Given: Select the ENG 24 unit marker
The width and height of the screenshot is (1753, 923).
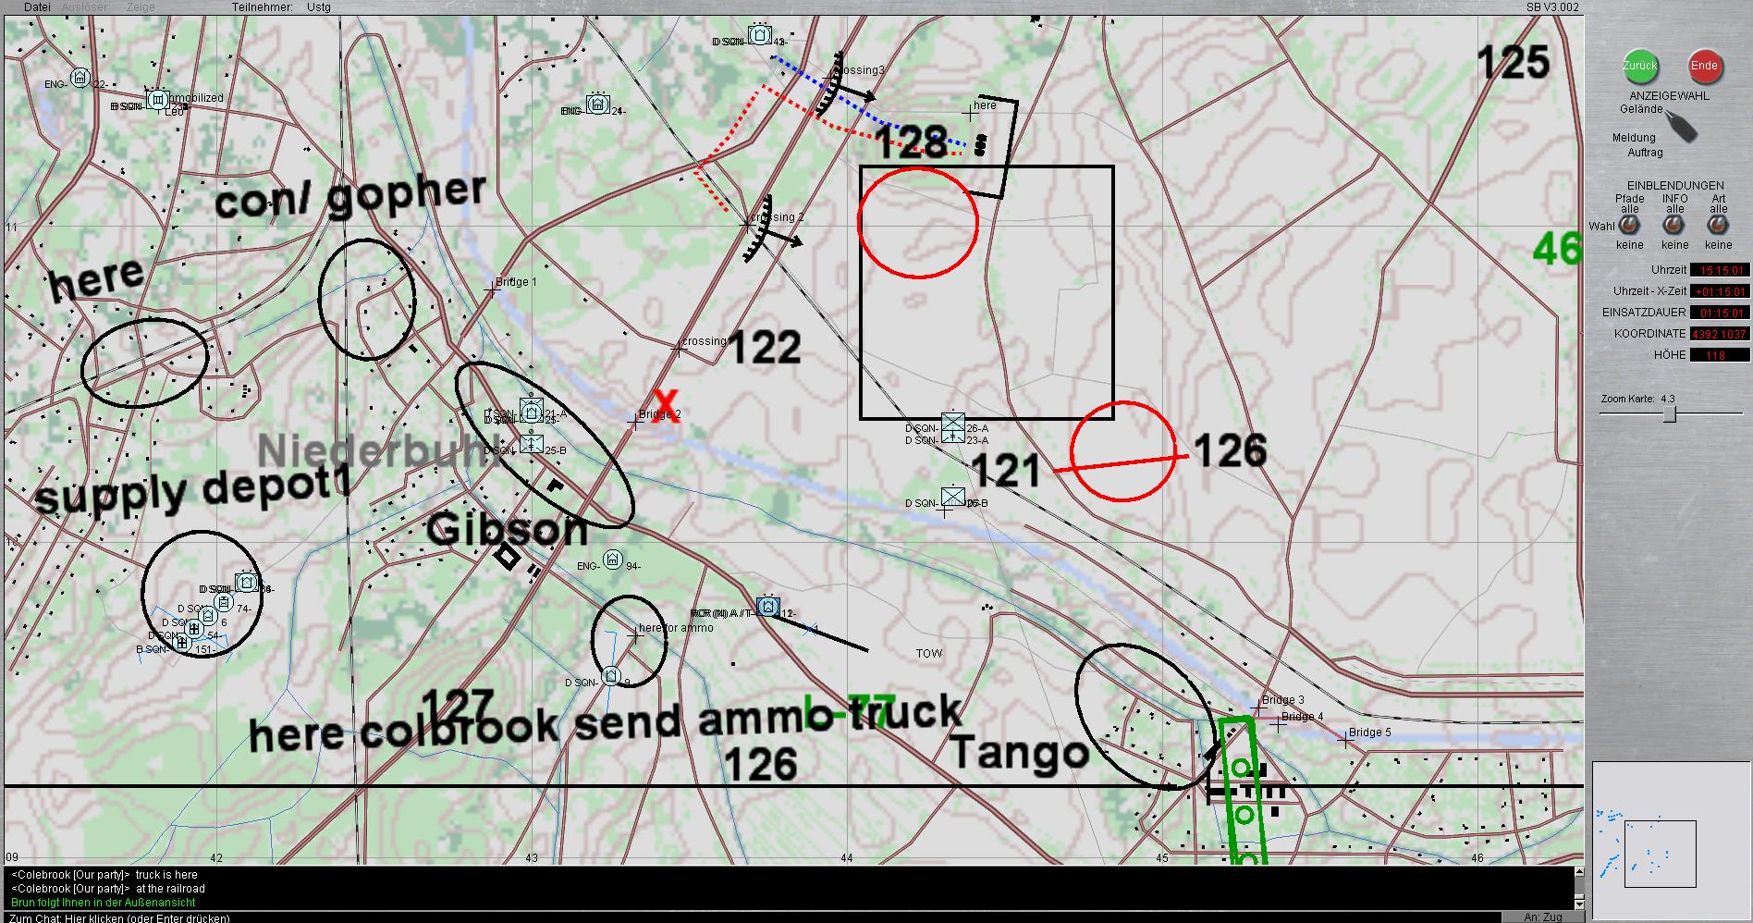Looking at the screenshot, I should tap(598, 105).
